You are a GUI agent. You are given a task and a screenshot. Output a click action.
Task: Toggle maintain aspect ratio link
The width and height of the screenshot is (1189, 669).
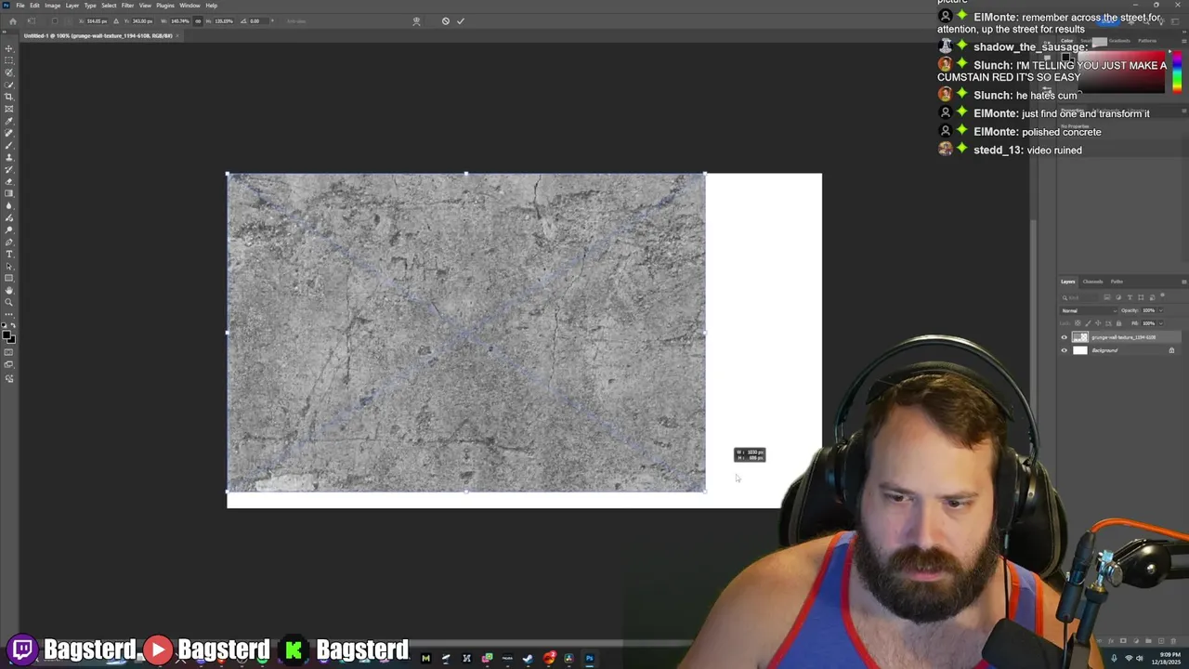pyautogui.click(x=198, y=21)
